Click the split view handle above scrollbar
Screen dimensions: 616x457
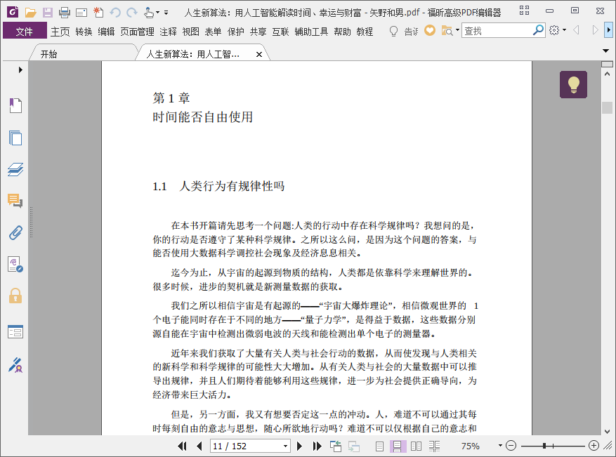tap(607, 64)
